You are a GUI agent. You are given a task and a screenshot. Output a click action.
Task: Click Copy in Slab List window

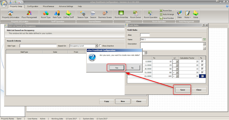[x=107, y=101]
